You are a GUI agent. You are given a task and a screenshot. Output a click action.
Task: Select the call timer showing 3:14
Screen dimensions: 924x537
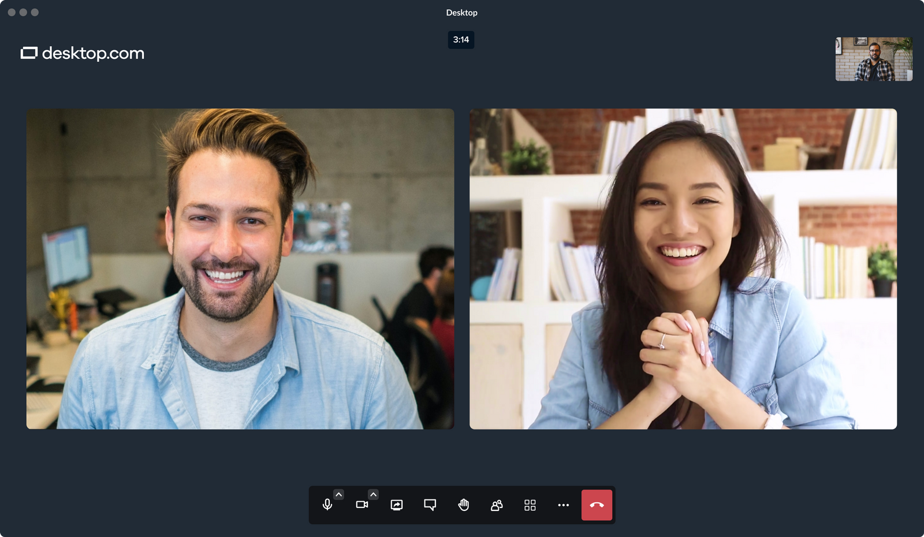(x=461, y=40)
